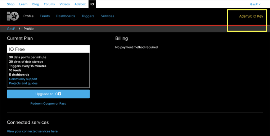Go to the Triggers page

(x=88, y=16)
